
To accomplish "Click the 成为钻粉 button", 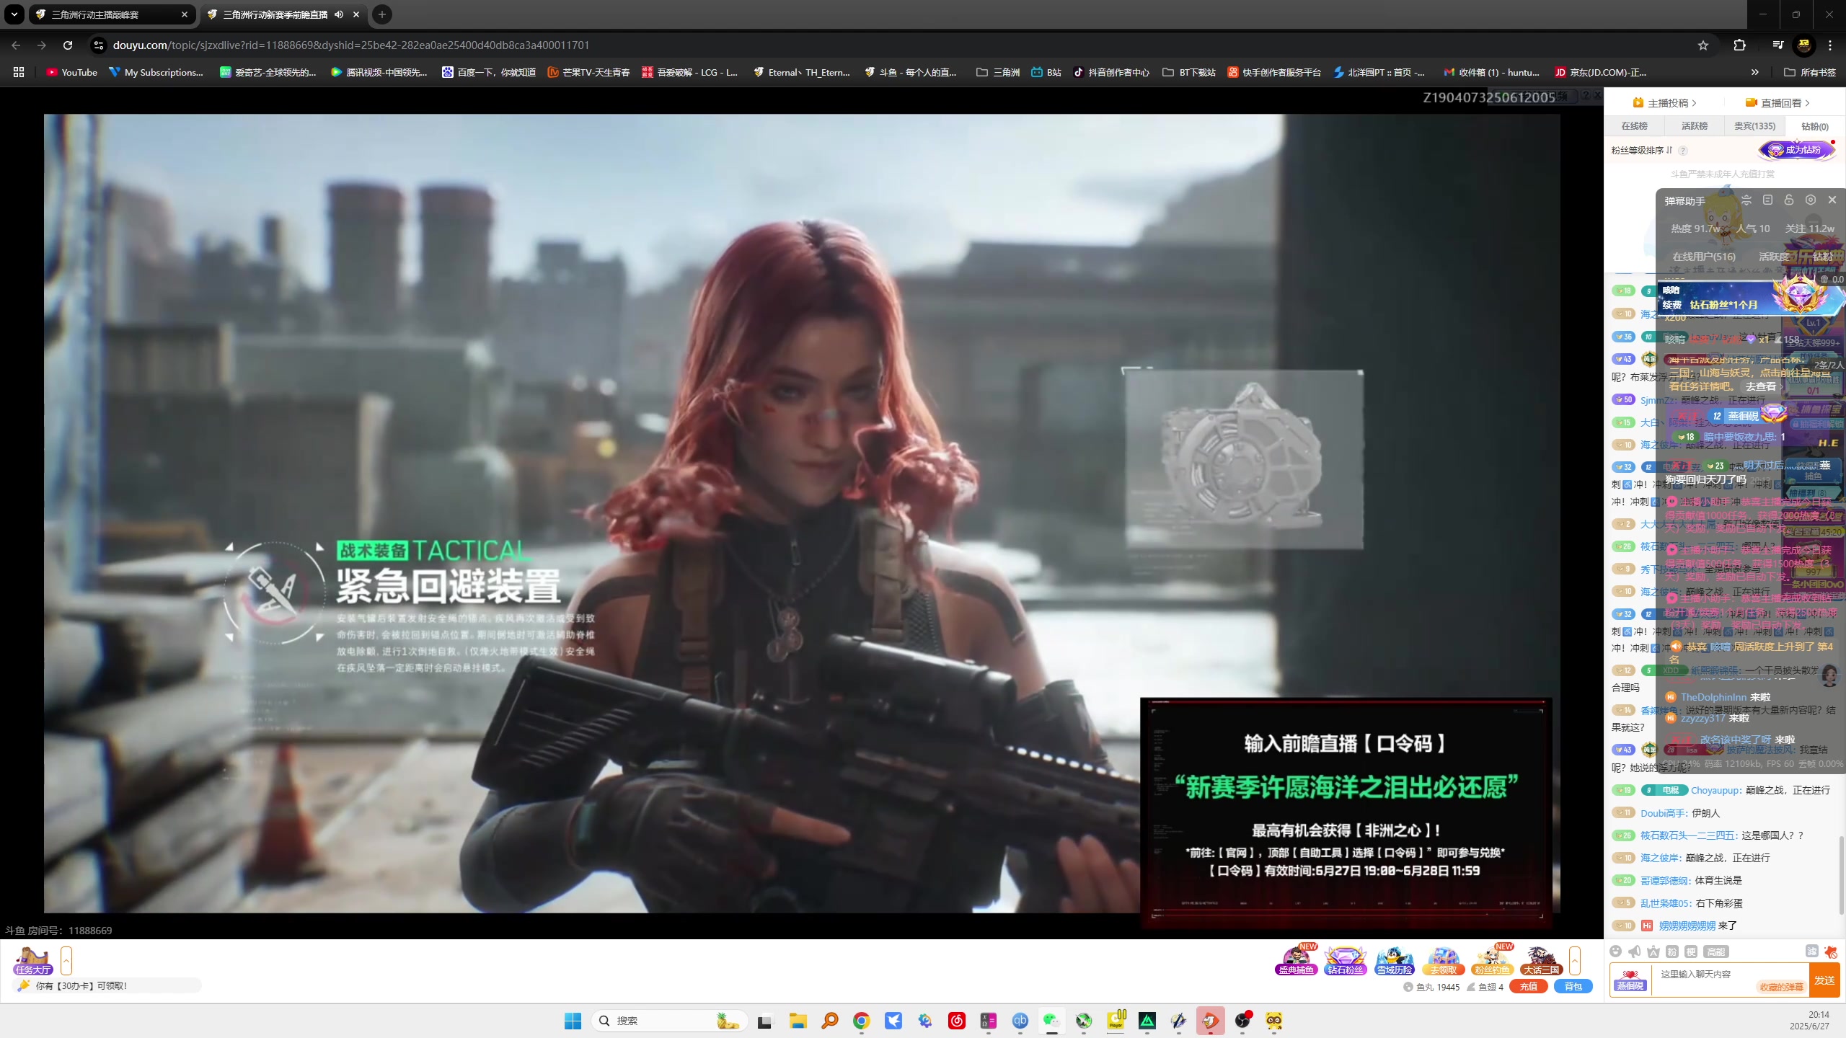I will pyautogui.click(x=1797, y=150).
